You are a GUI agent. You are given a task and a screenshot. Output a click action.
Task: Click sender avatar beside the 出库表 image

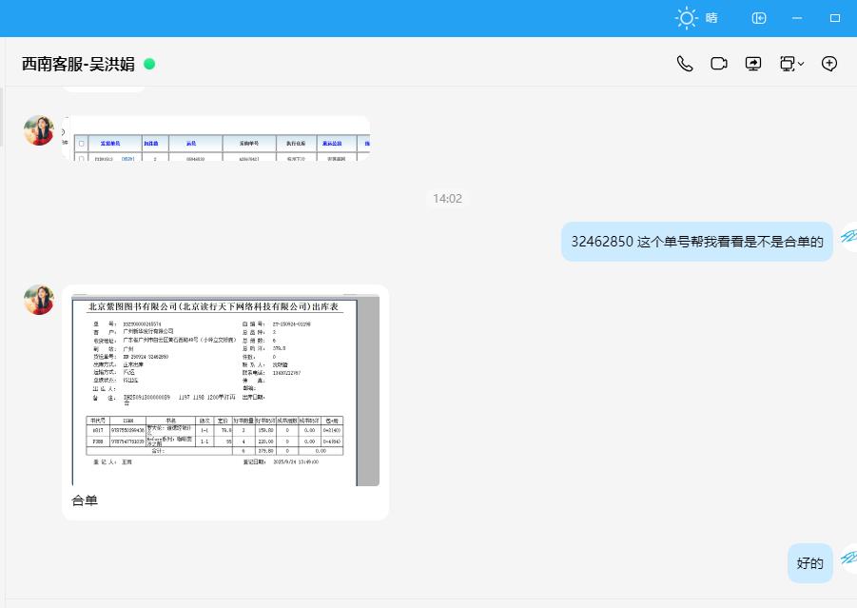[39, 300]
